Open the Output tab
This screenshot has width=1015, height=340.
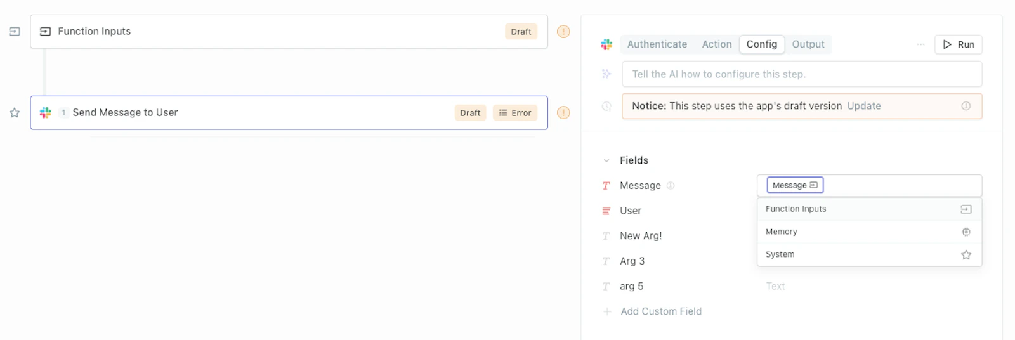pos(808,44)
